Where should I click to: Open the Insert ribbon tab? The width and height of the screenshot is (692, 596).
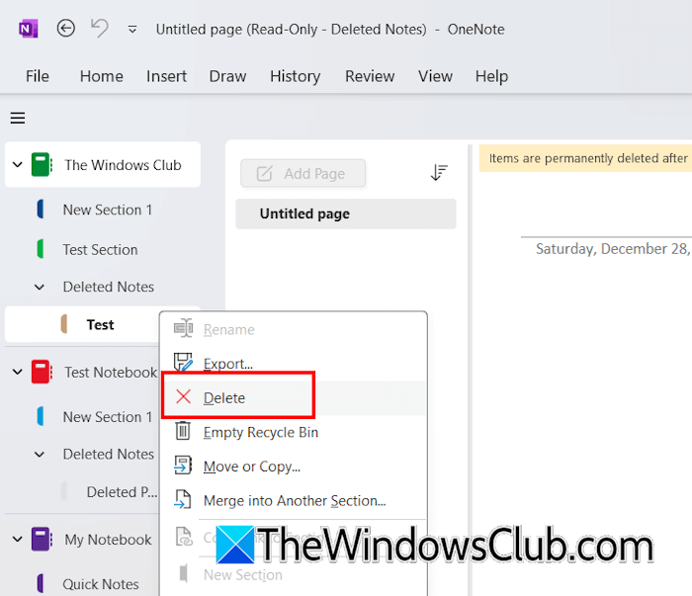click(166, 76)
